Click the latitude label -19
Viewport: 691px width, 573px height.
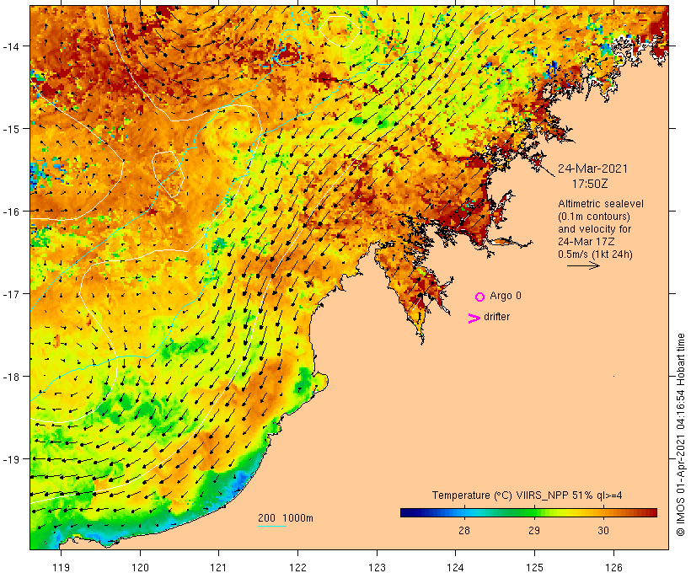(11, 459)
